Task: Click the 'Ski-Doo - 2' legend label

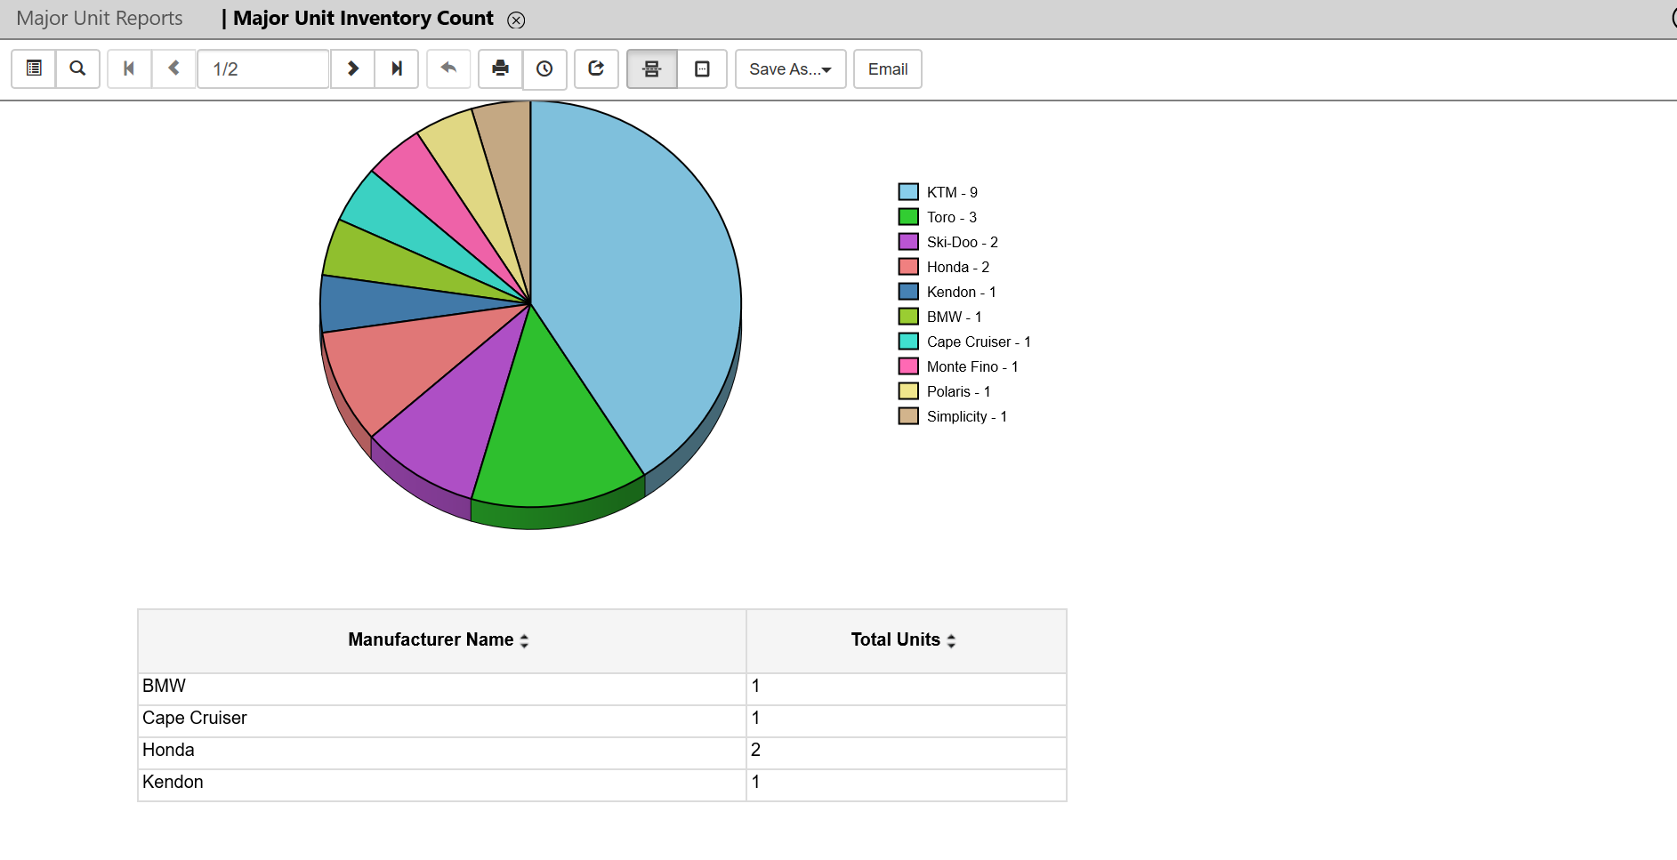Action: (963, 242)
